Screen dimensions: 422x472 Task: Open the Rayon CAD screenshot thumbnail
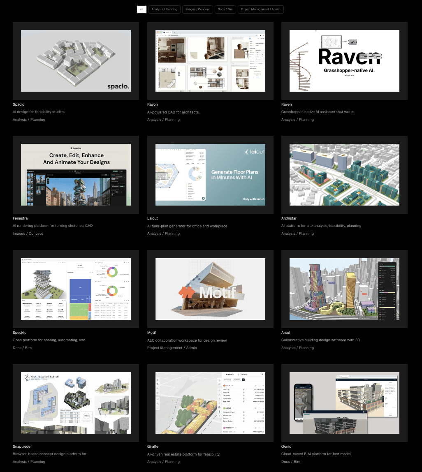coord(210,61)
